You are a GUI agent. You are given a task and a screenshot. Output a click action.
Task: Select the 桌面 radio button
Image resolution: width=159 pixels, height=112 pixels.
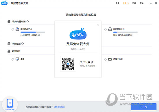point(13,59)
